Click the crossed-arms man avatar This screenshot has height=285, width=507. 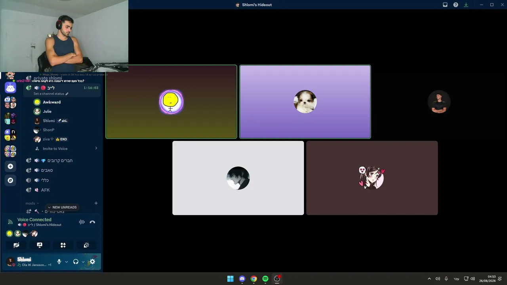click(439, 102)
